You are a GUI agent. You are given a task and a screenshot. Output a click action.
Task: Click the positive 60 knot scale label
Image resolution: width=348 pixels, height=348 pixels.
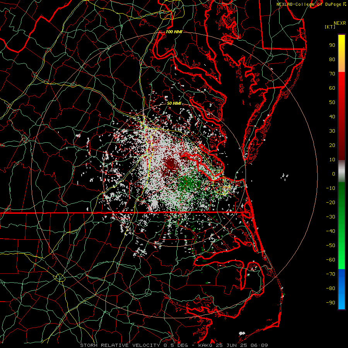point(332,88)
